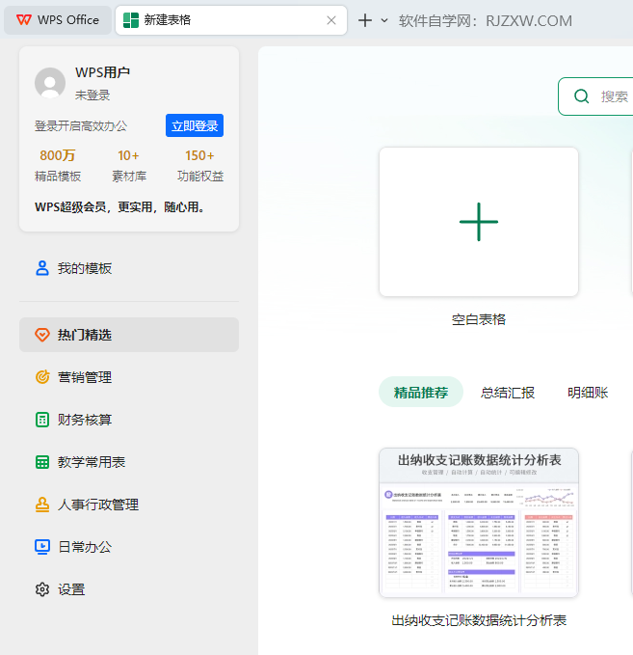Click the 10+ 素材库 stat
Viewport: 633px width, 655px height.
129,165
